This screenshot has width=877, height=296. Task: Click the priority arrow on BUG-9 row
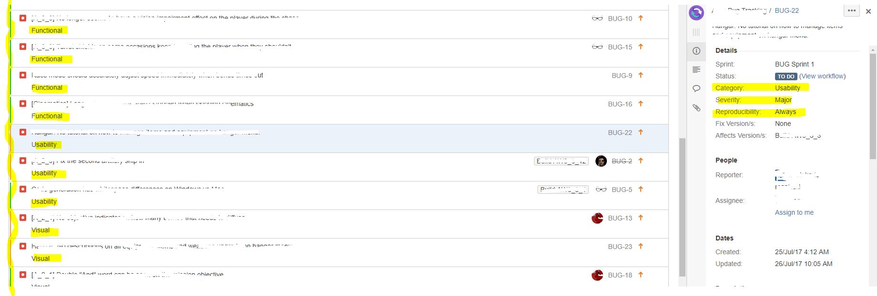641,75
